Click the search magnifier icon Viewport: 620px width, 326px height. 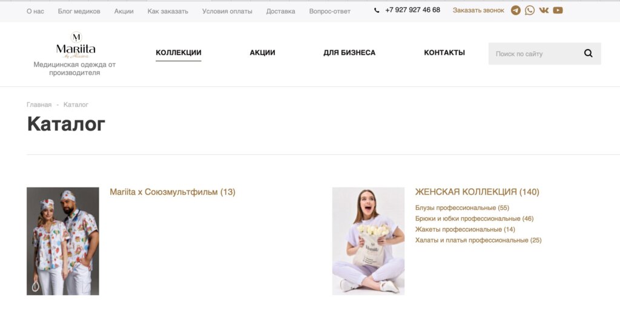tap(588, 53)
